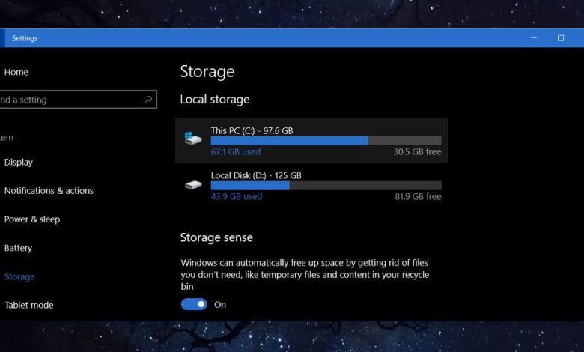This screenshot has width=584, height=352.
Task: Maximize the Settings window
Action: [x=561, y=38]
